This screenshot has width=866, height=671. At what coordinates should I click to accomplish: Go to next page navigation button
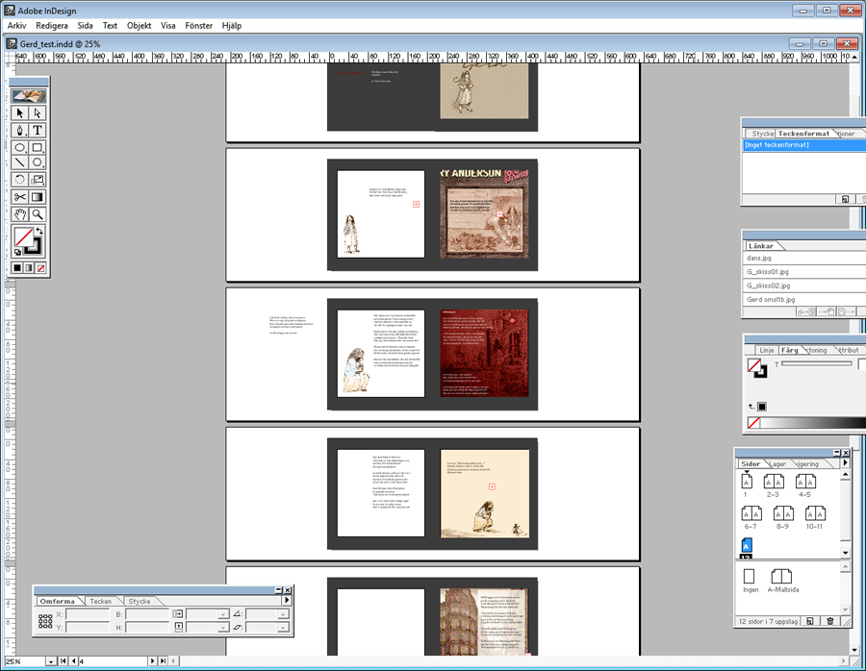[x=152, y=661]
